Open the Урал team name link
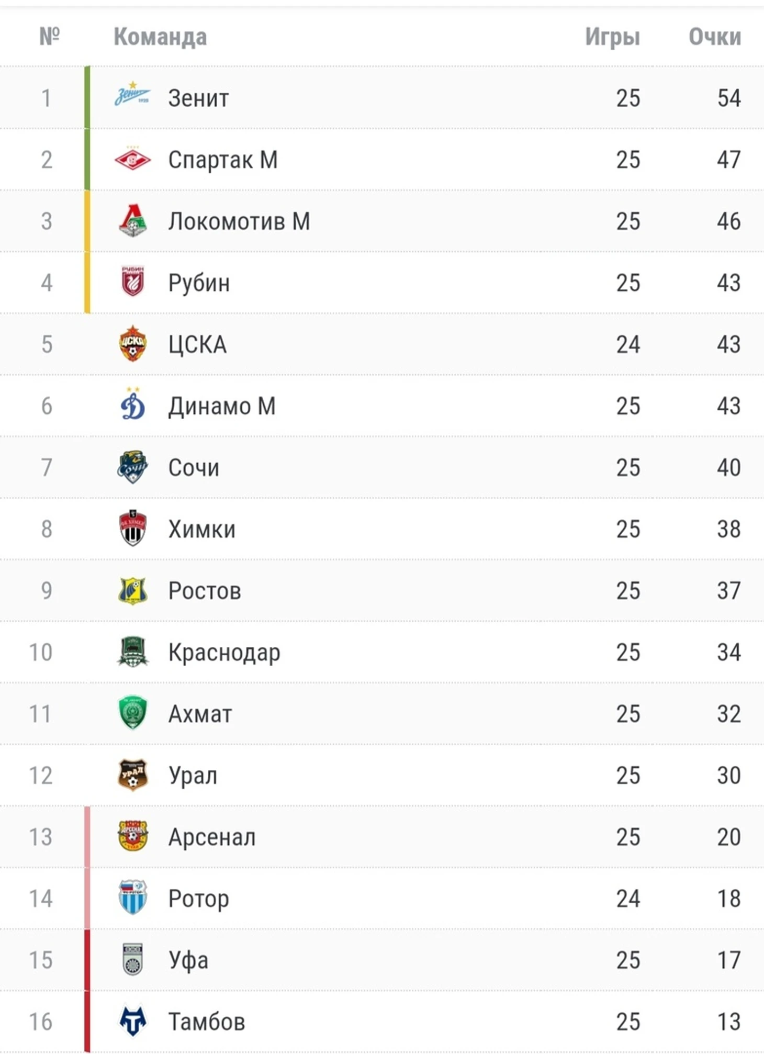Screen dimensions: 764x1054 click(x=193, y=776)
